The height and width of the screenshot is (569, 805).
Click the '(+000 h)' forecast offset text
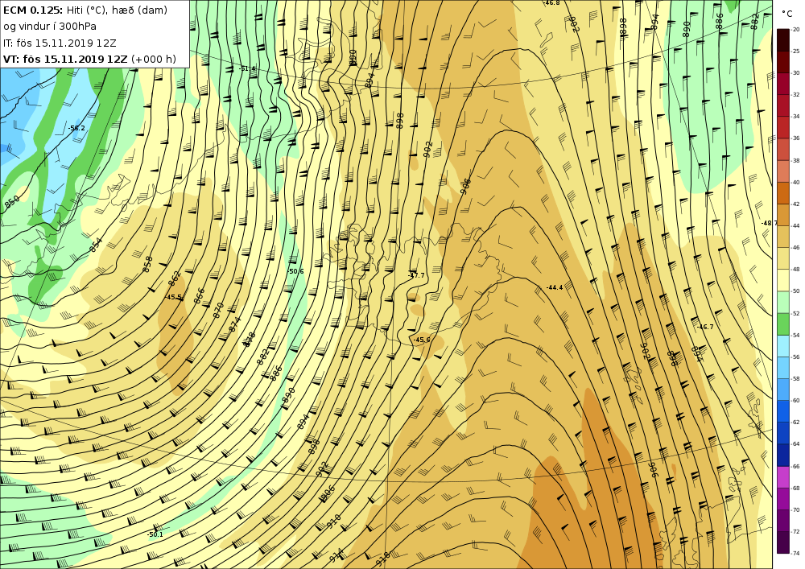[154, 59]
